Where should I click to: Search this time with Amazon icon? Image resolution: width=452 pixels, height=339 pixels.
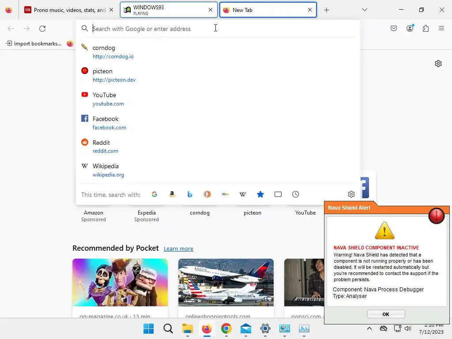coord(172,194)
